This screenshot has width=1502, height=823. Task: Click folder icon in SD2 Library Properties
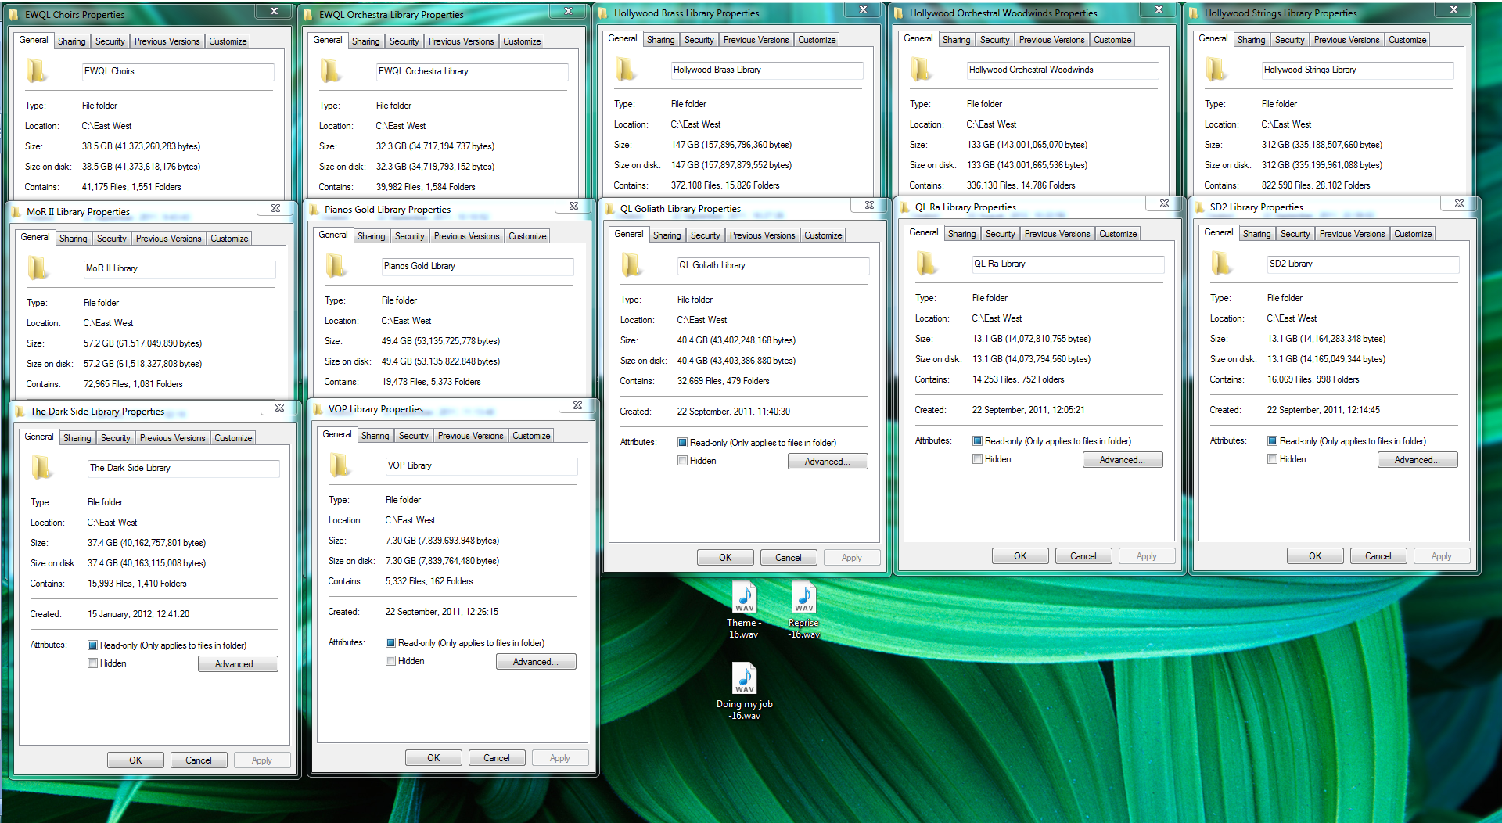pos(1221,264)
